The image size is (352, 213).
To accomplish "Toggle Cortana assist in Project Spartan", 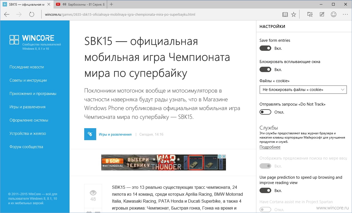I will point(265,210).
